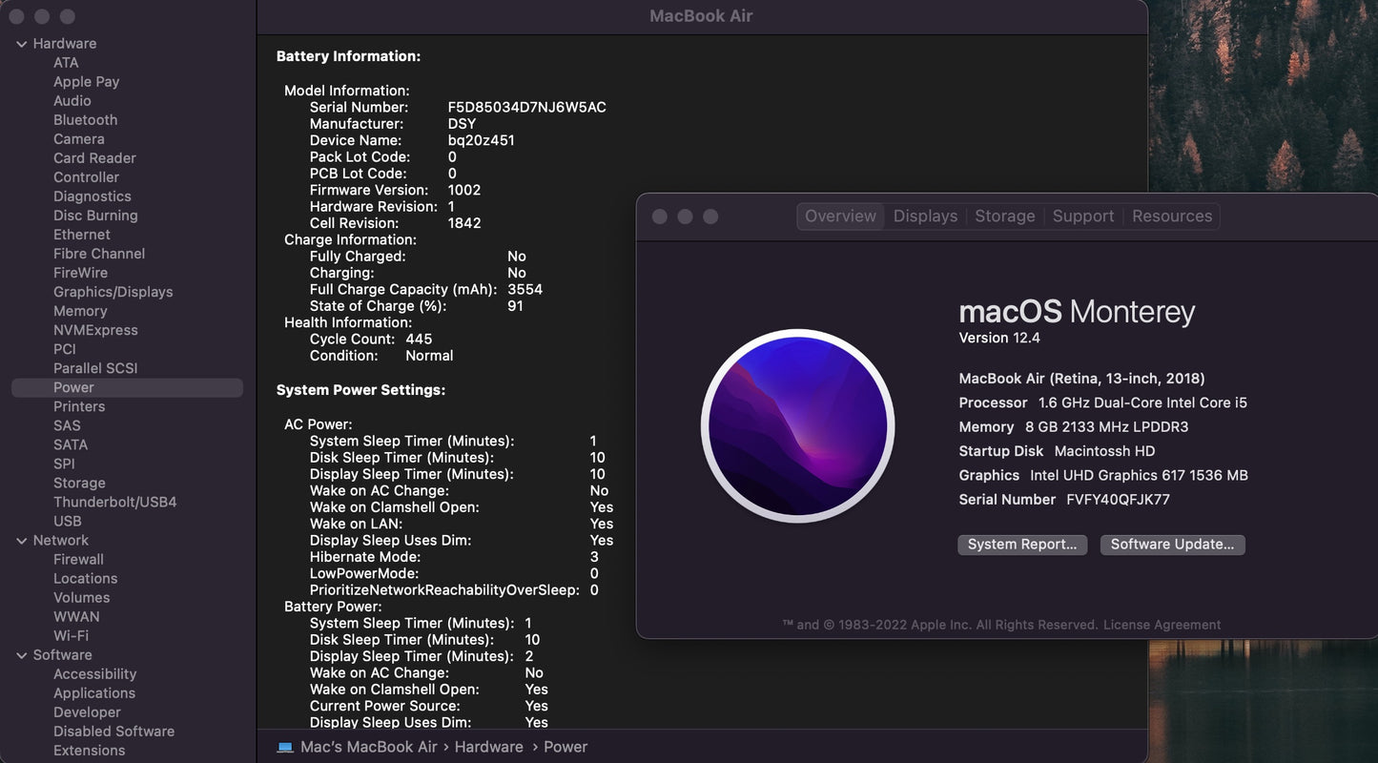Screen dimensions: 1378x763
Task: Select Graphics/Displays in the sidebar
Action: tap(113, 292)
